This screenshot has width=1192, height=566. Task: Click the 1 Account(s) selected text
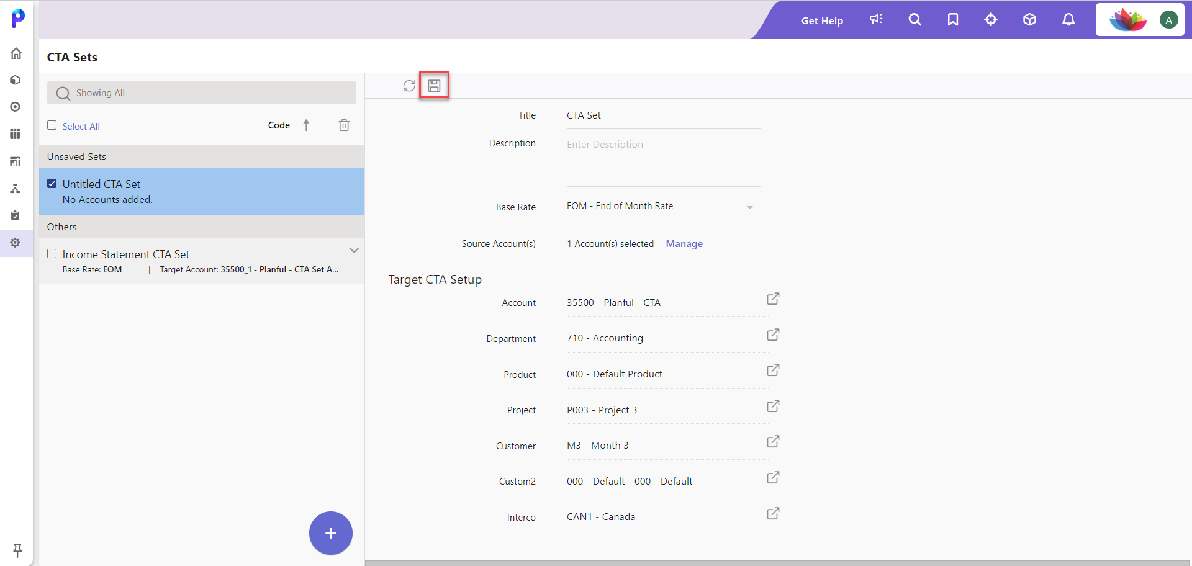[610, 244]
